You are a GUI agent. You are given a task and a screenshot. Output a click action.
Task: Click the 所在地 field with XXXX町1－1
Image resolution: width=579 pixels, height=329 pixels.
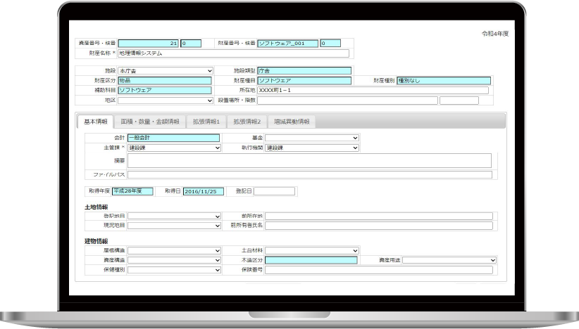(x=373, y=90)
